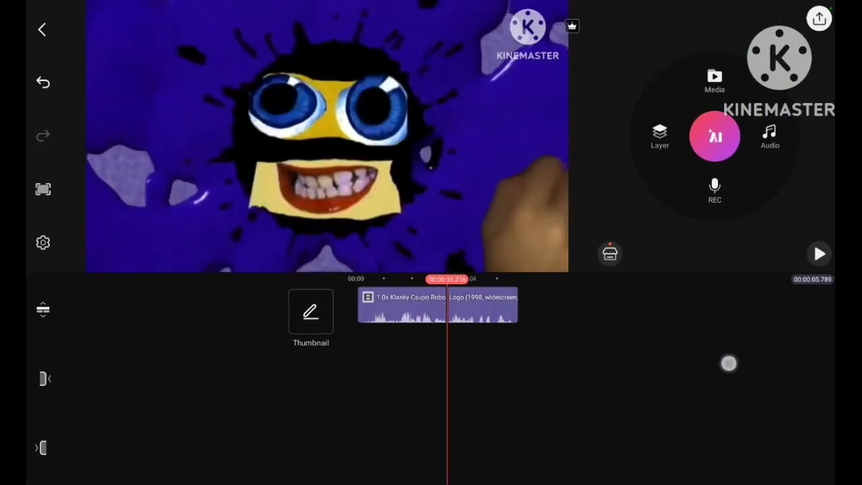The height and width of the screenshot is (485, 862).
Task: Tap the AI button
Action: (715, 137)
